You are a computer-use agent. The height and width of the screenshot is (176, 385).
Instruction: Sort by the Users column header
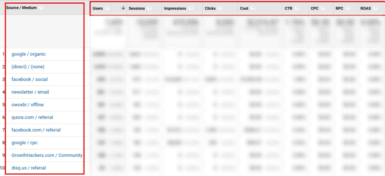pyautogui.click(x=97, y=9)
